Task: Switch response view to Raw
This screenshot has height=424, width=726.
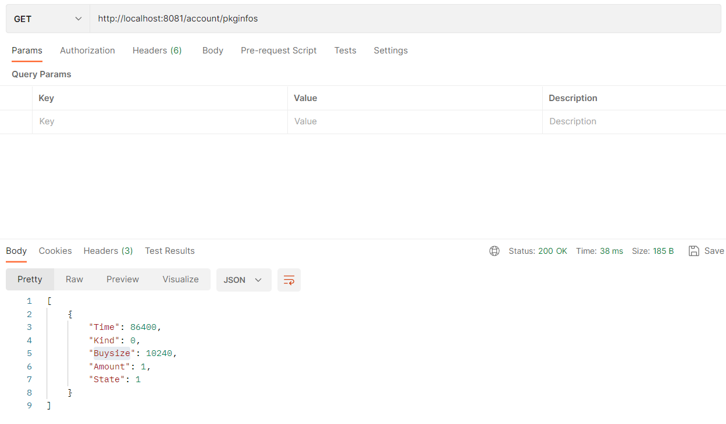Action: coord(74,279)
